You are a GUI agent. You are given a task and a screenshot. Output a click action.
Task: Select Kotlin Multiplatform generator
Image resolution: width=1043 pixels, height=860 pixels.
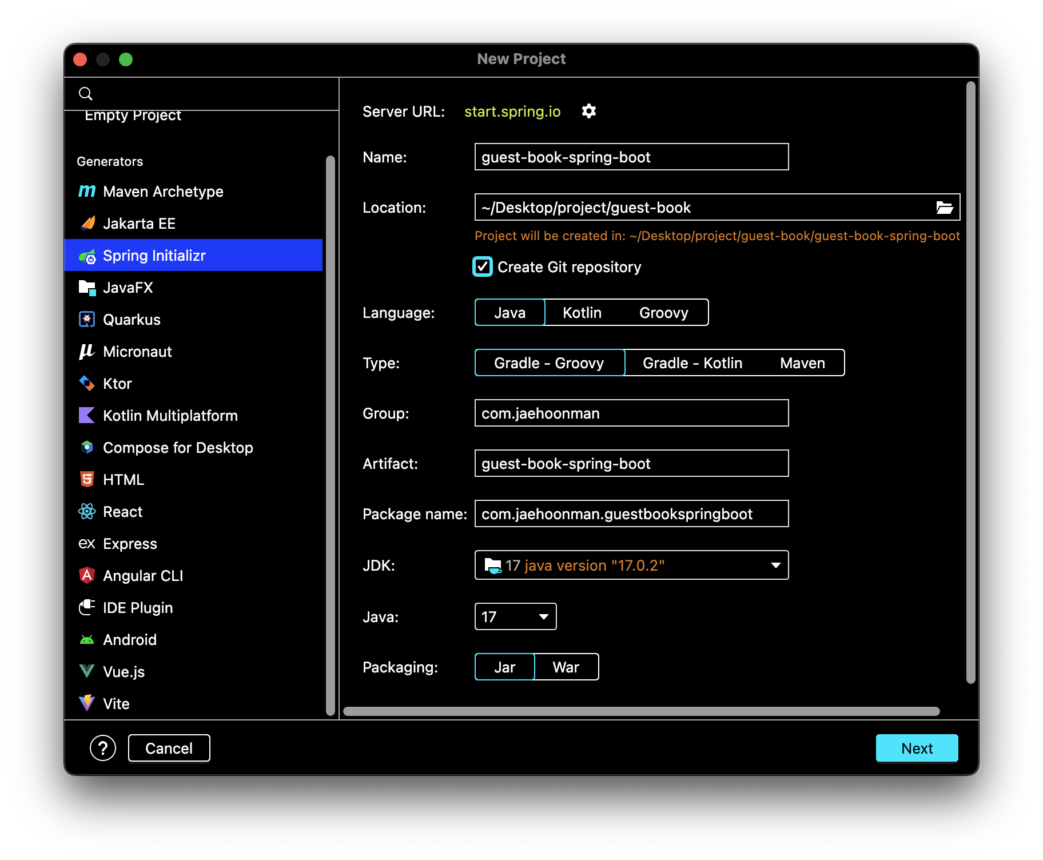click(x=193, y=416)
